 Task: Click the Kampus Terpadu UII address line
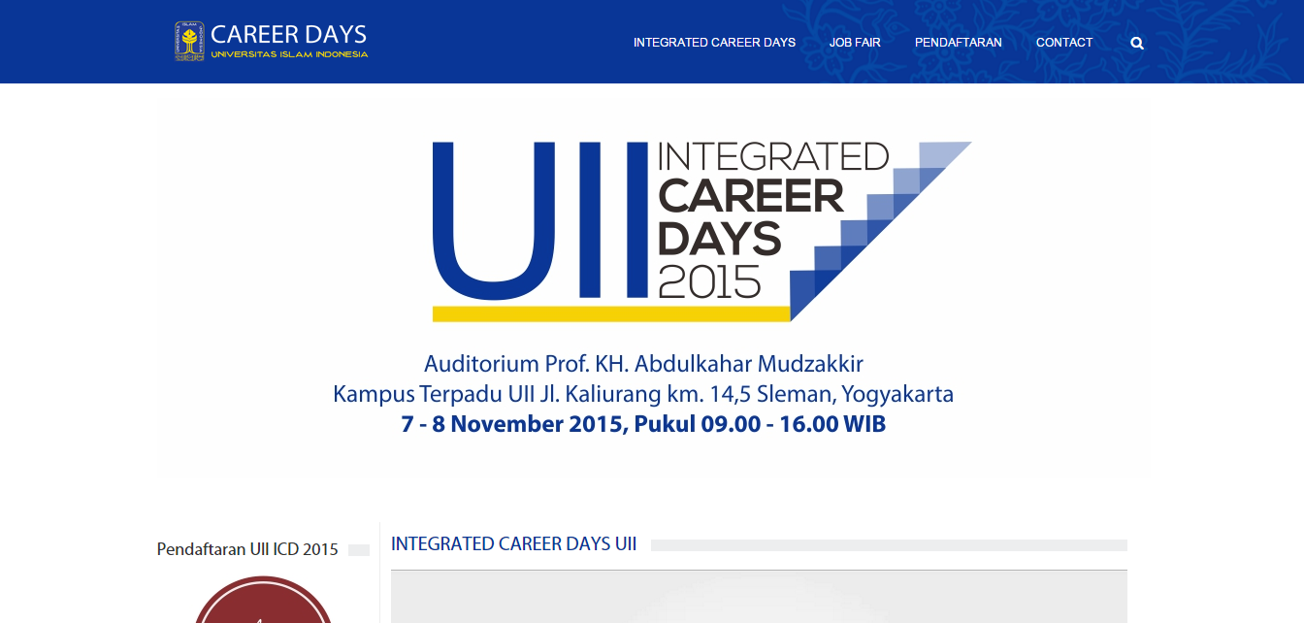pyautogui.click(x=643, y=394)
